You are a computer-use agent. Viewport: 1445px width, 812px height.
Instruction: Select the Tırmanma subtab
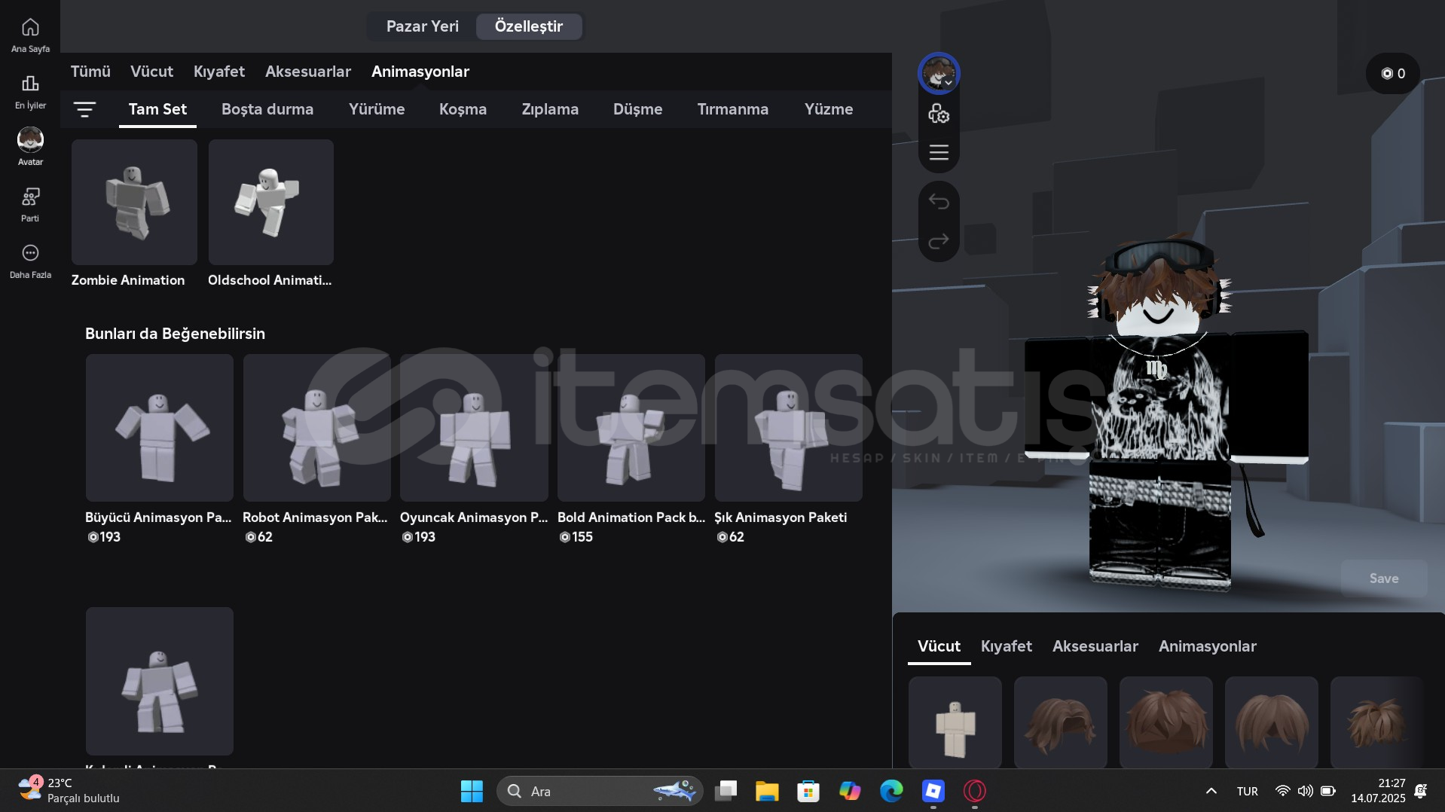click(732, 109)
